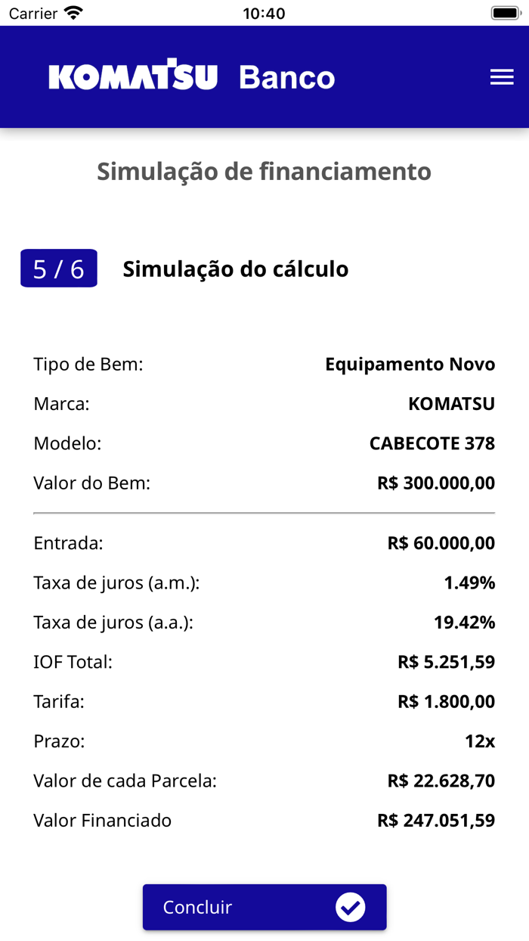Click the checkmark icon inside Concluir button
Screen dimensions: 529x941
[x=350, y=907]
